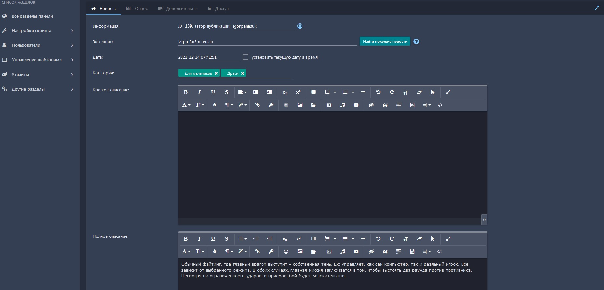Open the author profile icon beside Igorpanasuk
604x290 pixels.
tap(300, 26)
